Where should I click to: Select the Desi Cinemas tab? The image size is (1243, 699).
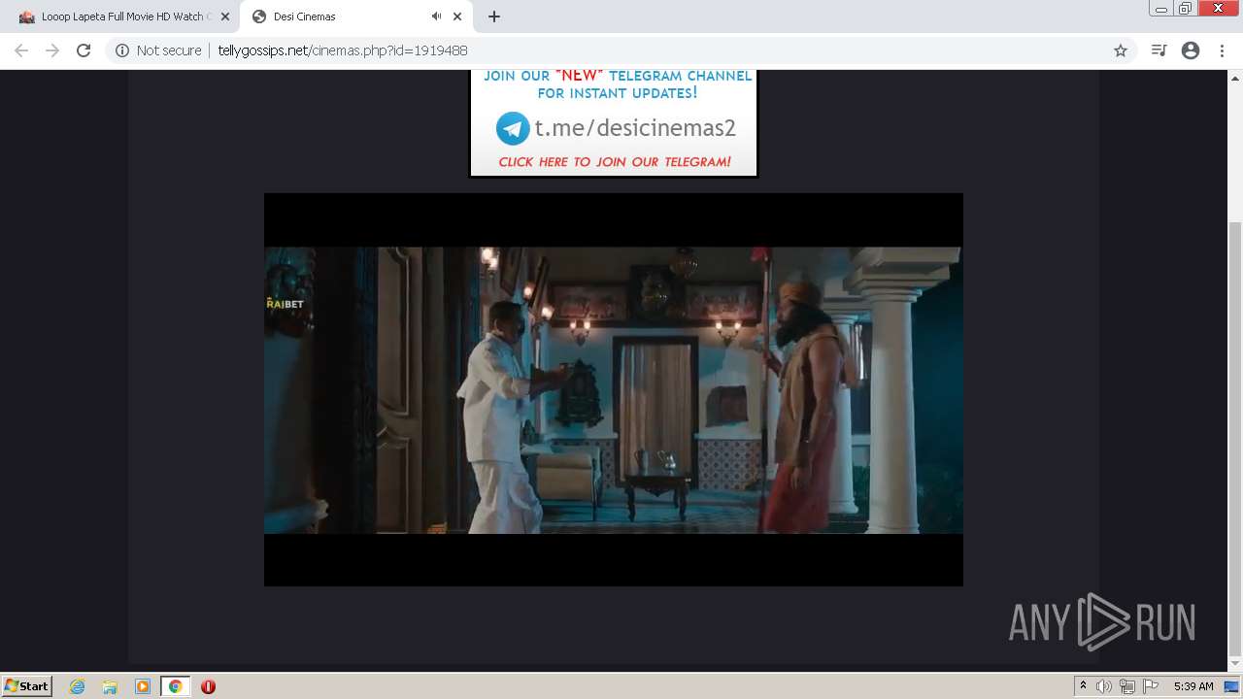tap(354, 17)
